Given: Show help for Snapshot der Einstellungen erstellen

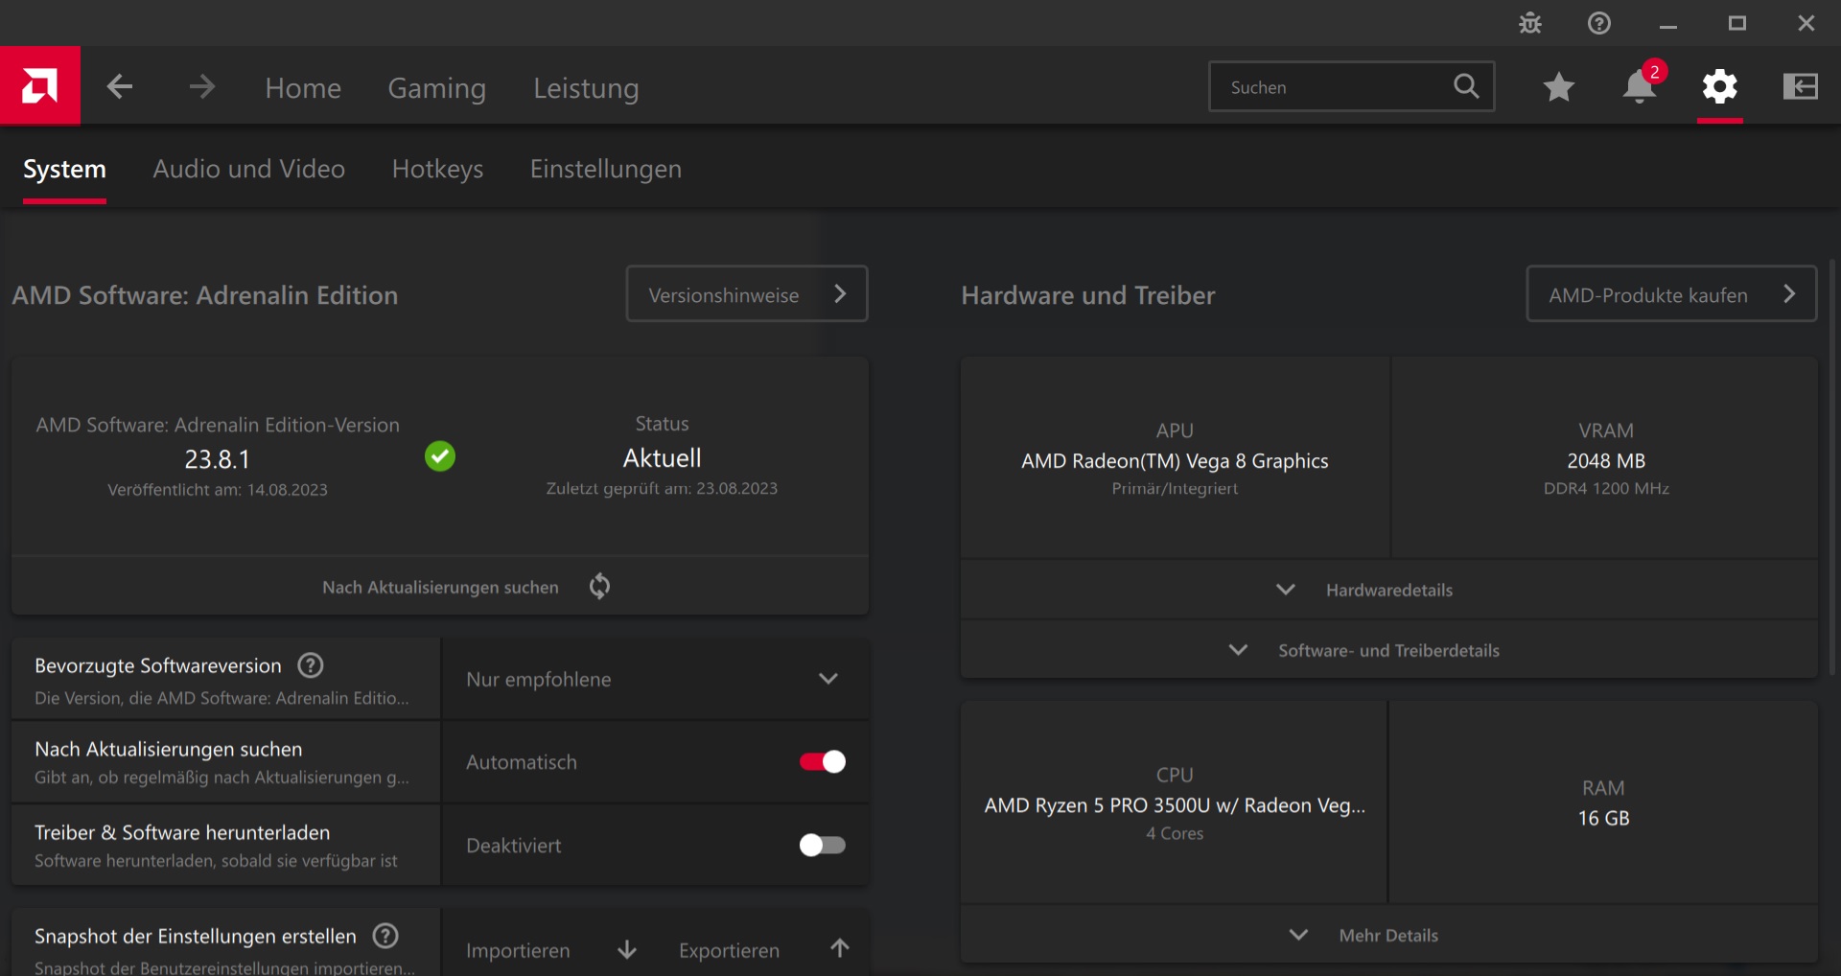Looking at the screenshot, I should 385,936.
